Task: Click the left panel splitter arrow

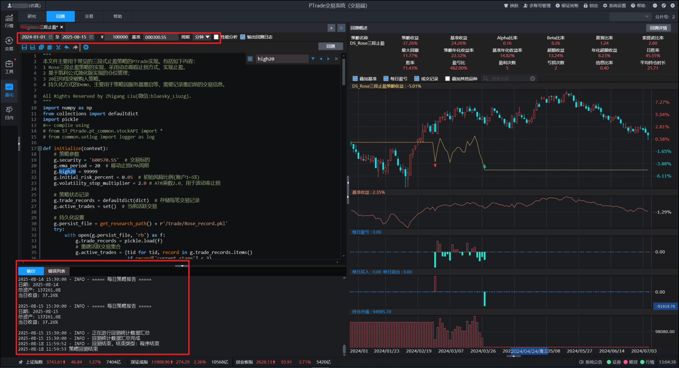Action: point(19,144)
